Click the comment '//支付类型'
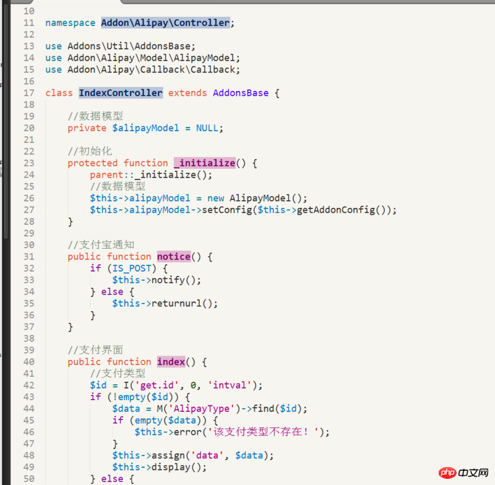Viewport: 495px width, 485px height. click(118, 374)
